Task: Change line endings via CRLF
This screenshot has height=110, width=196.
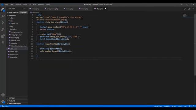Action: click(x=180, y=106)
